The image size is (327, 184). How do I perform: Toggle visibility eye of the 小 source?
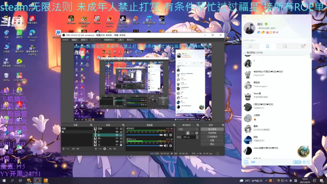(x=117, y=141)
